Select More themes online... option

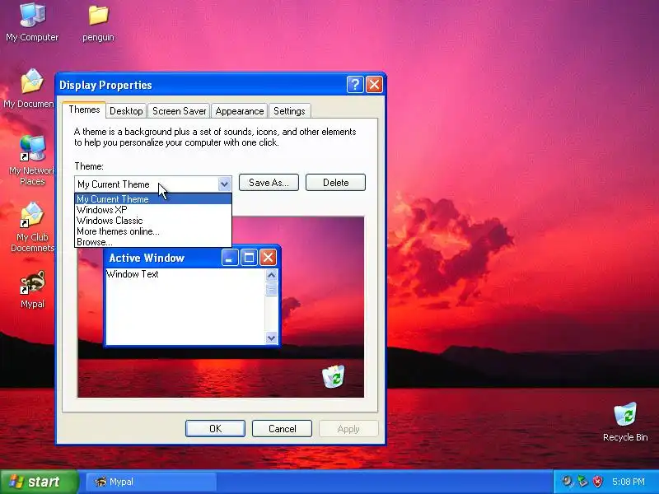tap(153, 231)
